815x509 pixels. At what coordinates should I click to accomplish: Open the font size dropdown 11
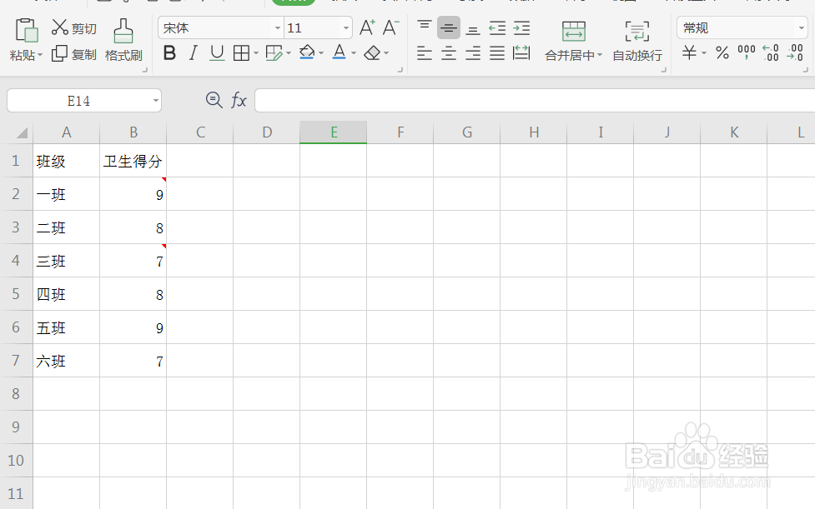coord(345,28)
